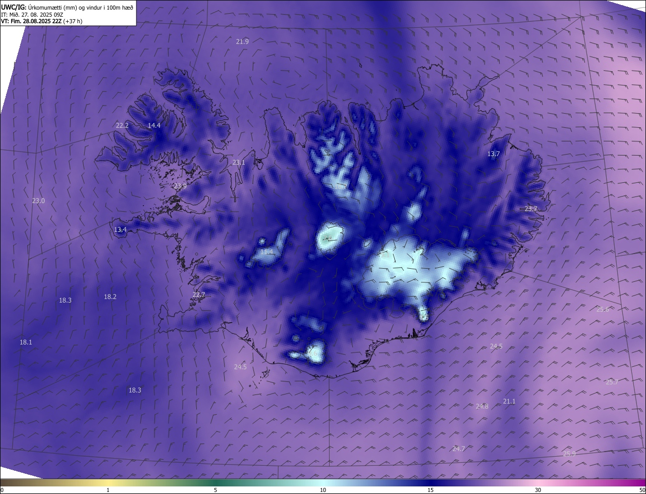Click the 22.7 value near Reykjanes
Image resolution: width=646 pixels, height=494 pixels.
tap(199, 294)
